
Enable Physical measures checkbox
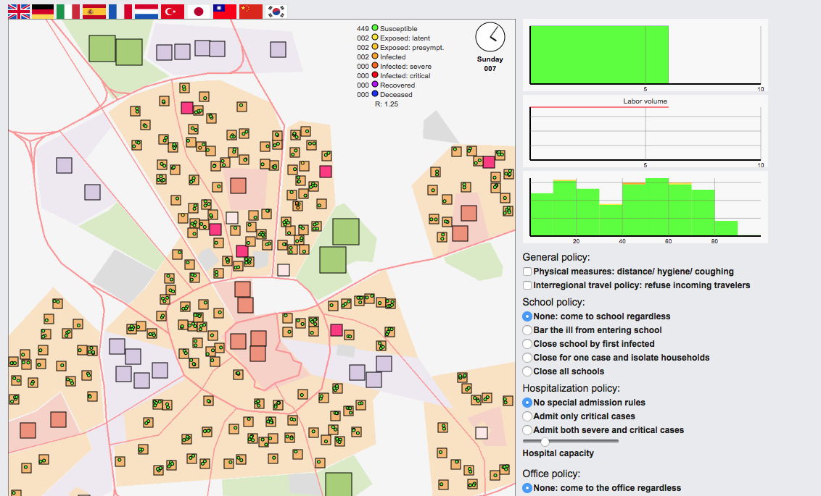tap(527, 272)
